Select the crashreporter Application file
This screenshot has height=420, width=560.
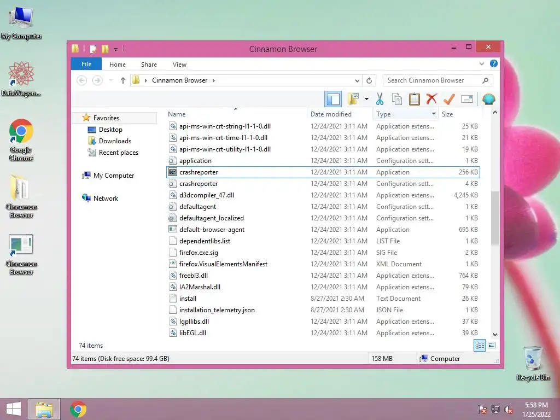[x=323, y=172]
